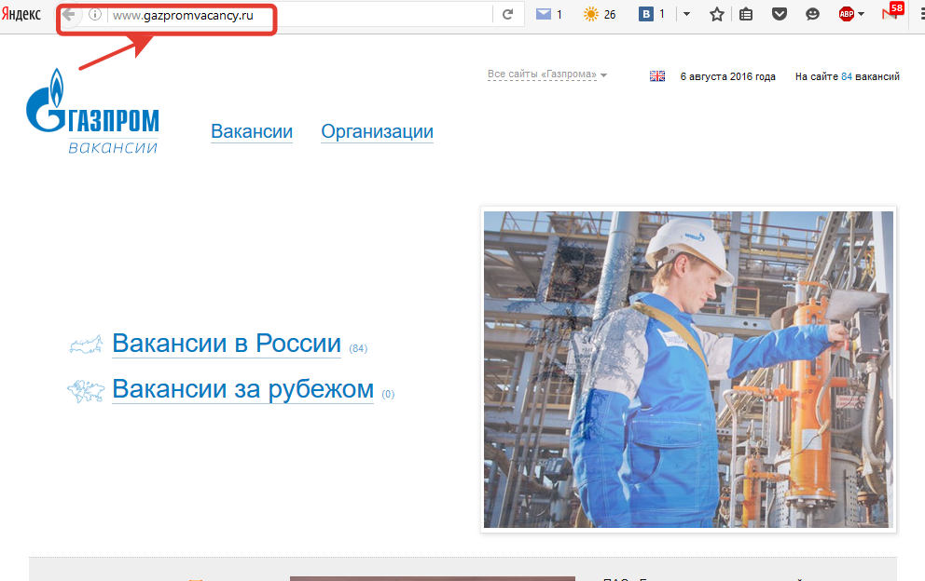Expand the toolbar dropdown arrow near VK

click(686, 14)
